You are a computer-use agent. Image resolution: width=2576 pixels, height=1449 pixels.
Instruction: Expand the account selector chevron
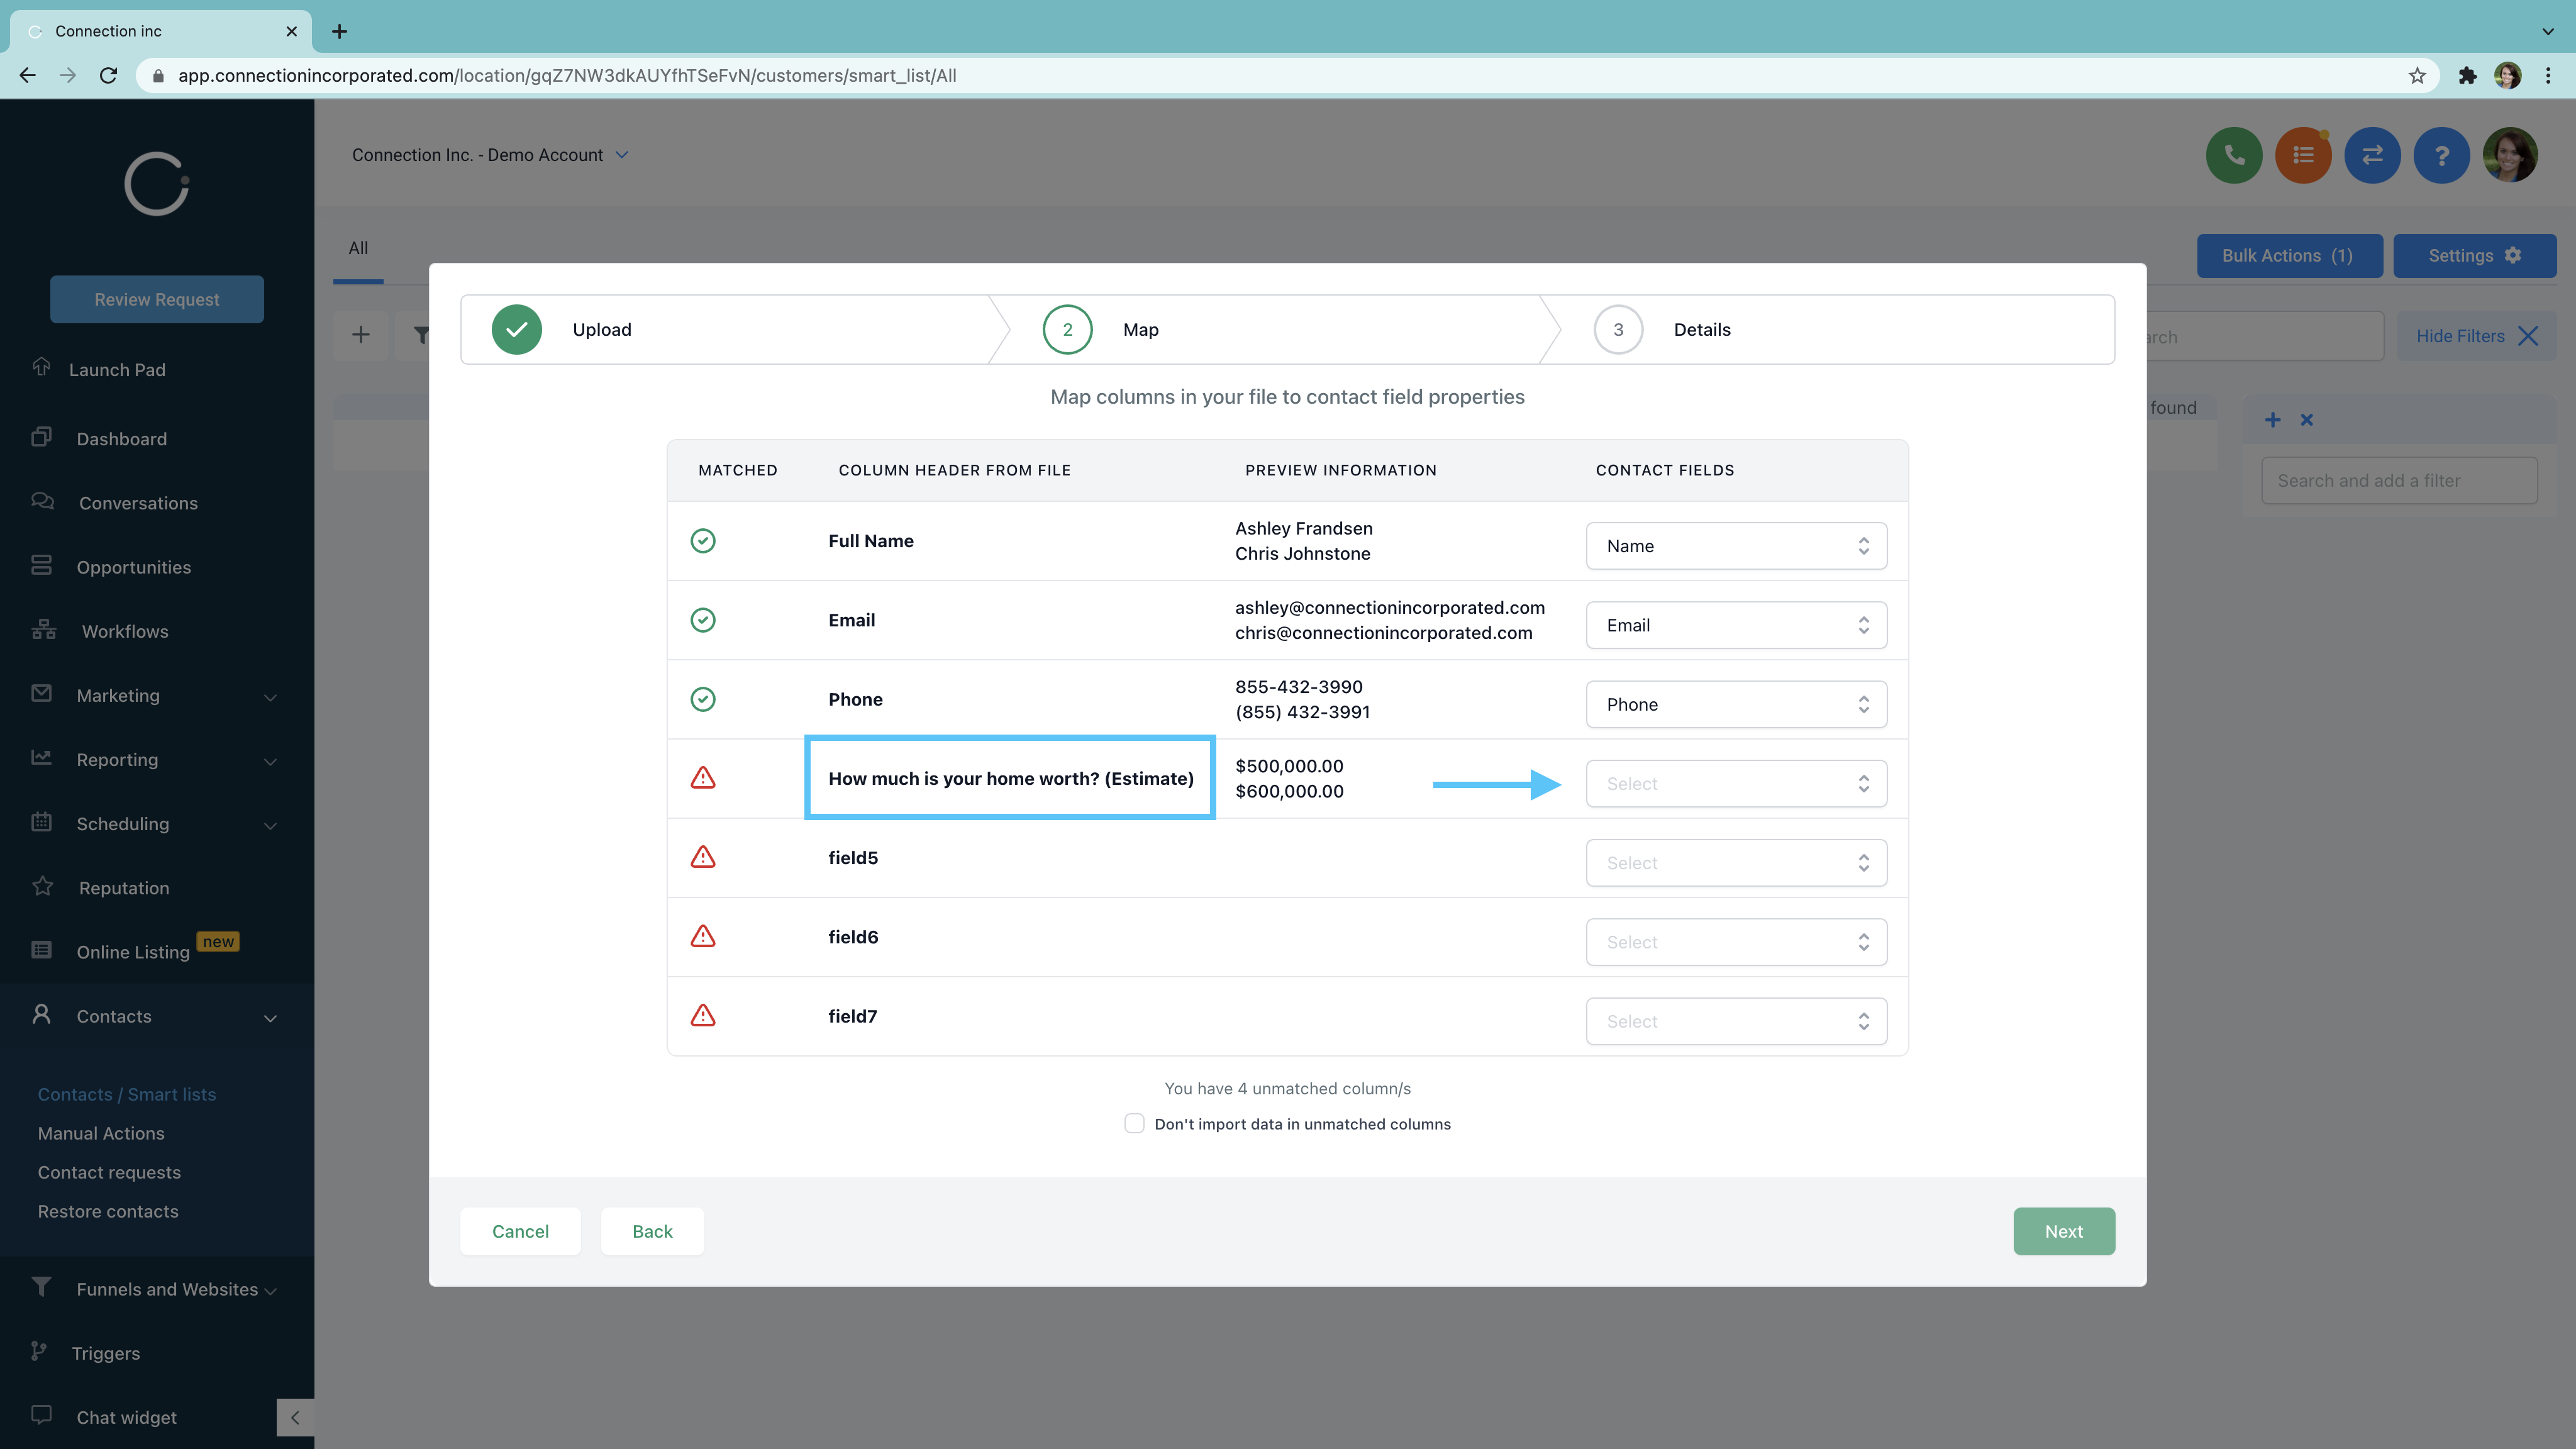pos(622,155)
